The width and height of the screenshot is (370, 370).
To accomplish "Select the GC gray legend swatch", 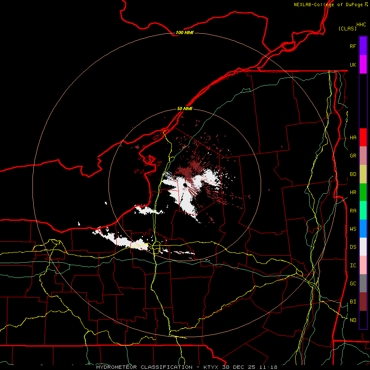I will 363,283.
